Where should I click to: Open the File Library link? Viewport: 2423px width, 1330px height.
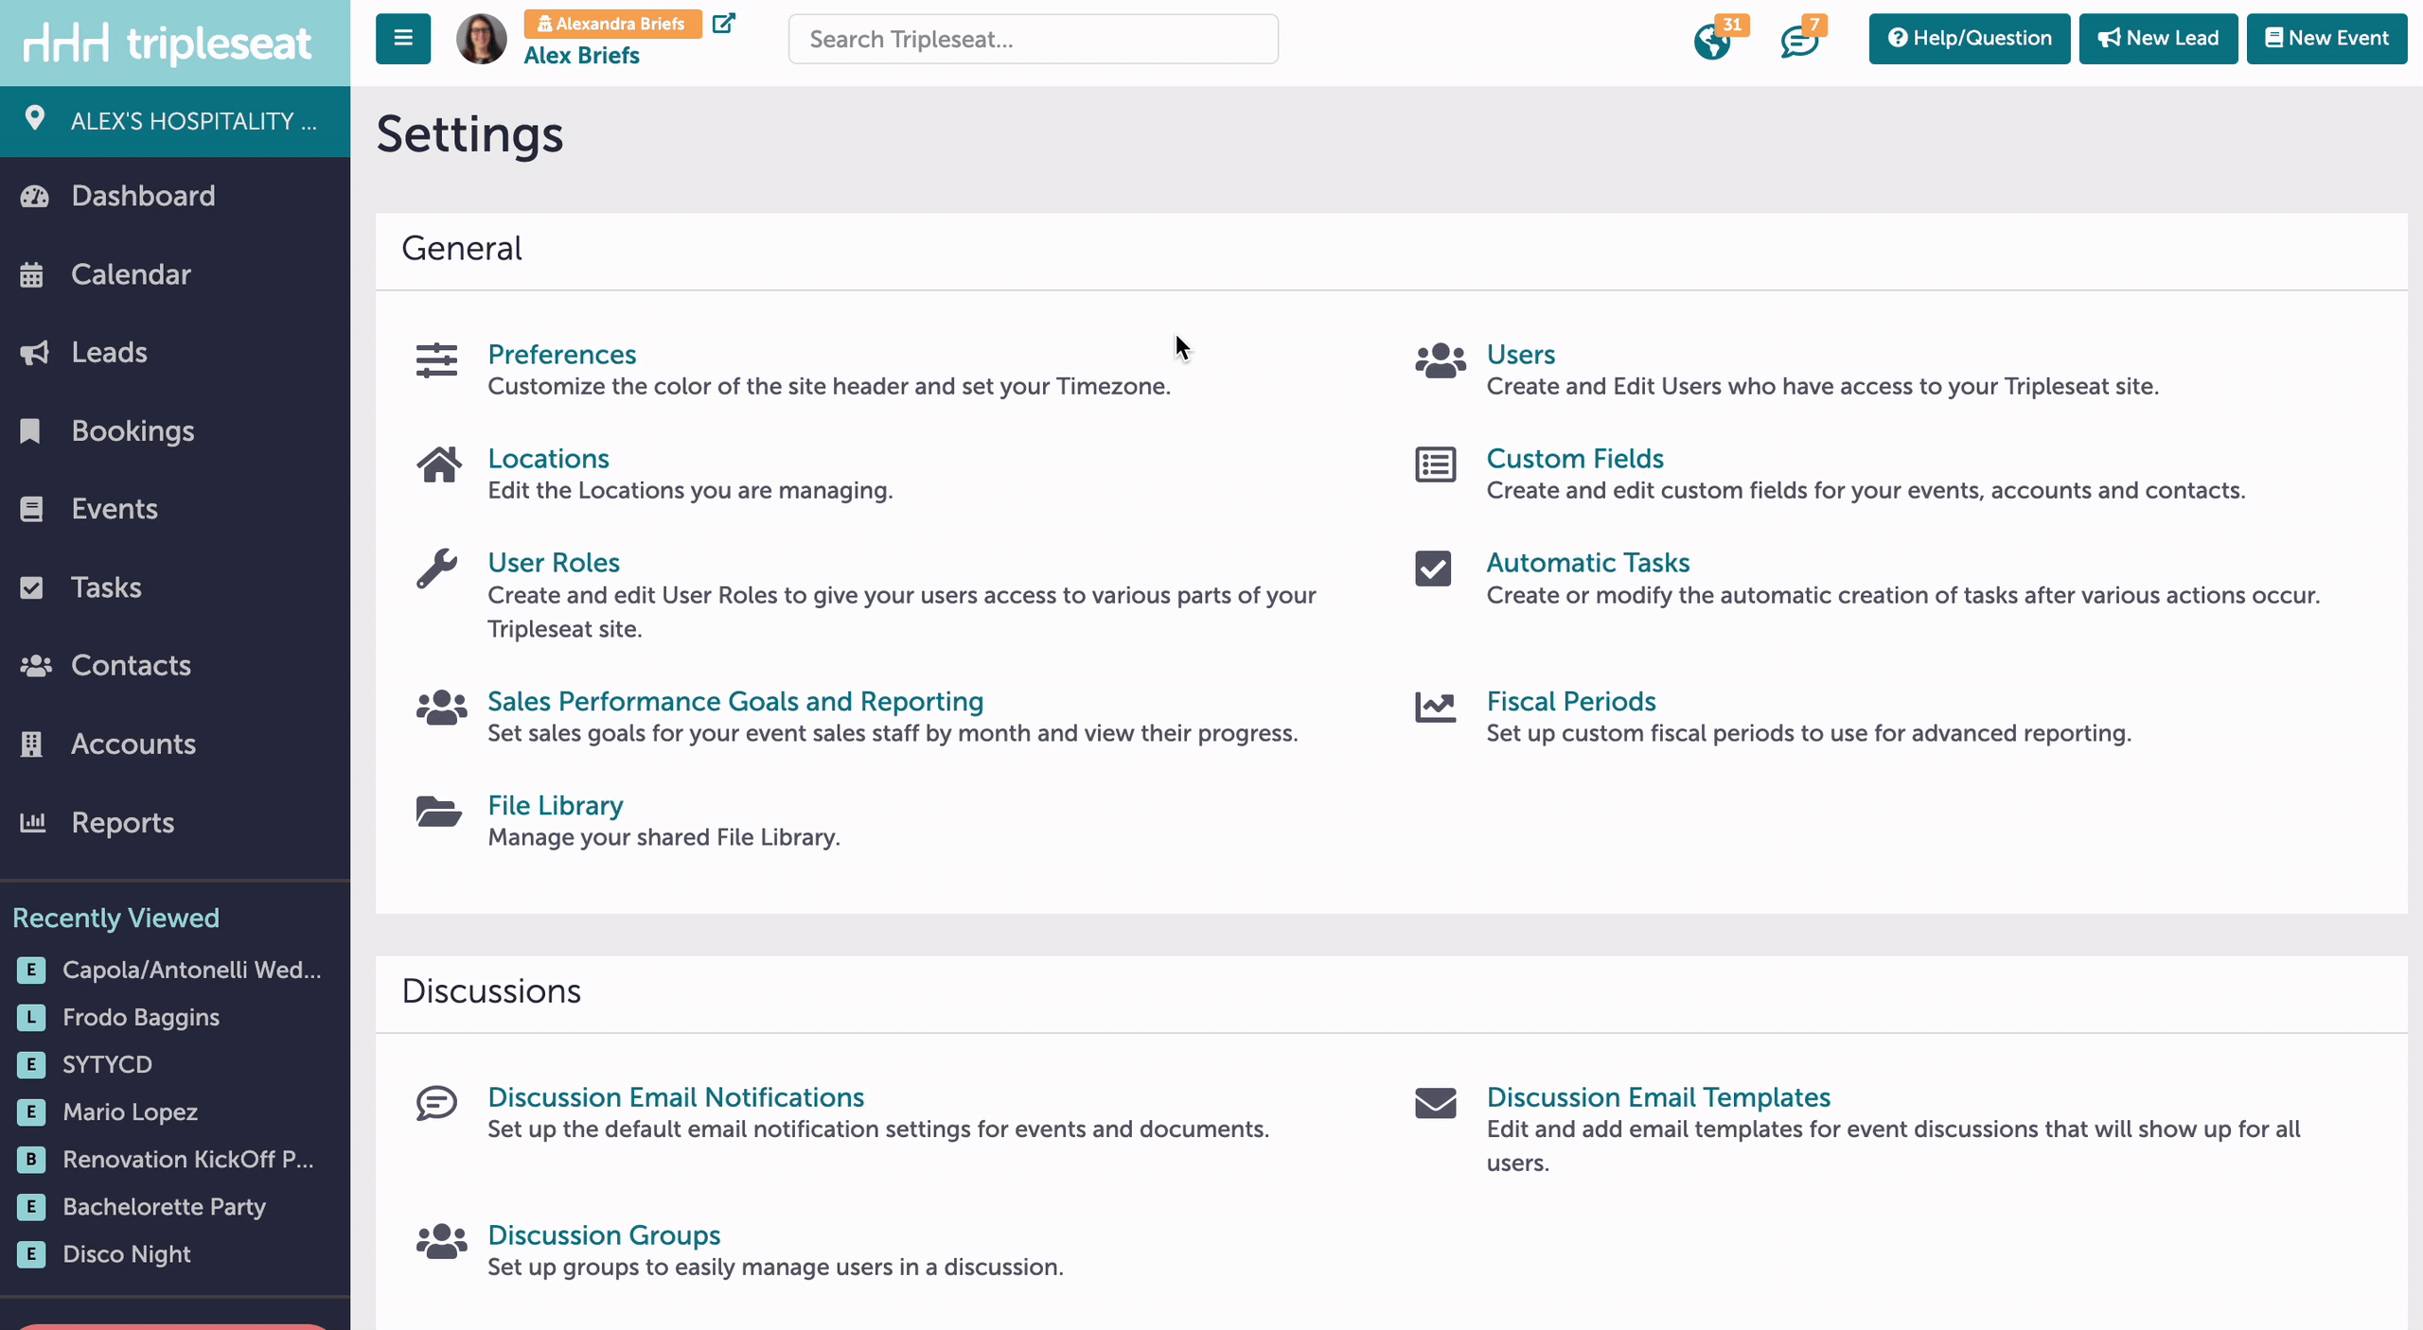tap(555, 805)
